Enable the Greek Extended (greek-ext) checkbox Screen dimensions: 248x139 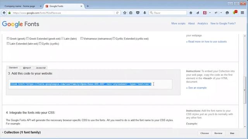pos(28,39)
